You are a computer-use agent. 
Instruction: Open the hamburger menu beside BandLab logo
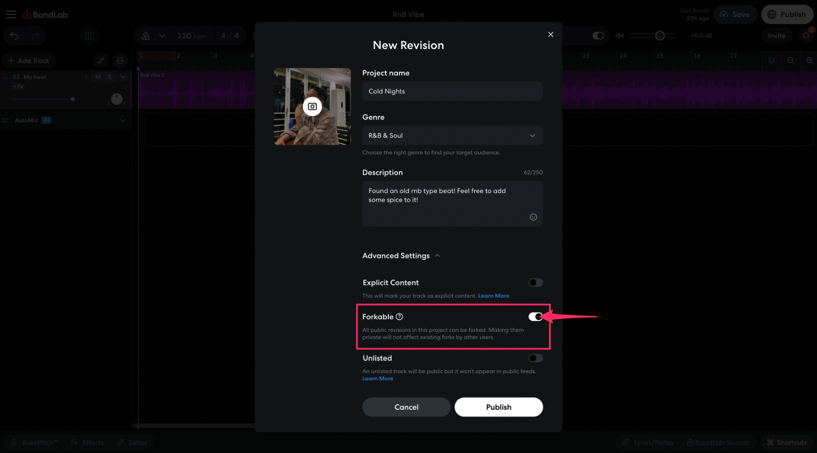tap(11, 15)
